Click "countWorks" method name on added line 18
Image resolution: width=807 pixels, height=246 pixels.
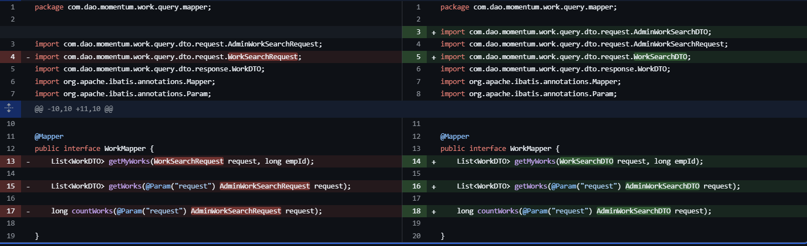[x=498, y=211]
